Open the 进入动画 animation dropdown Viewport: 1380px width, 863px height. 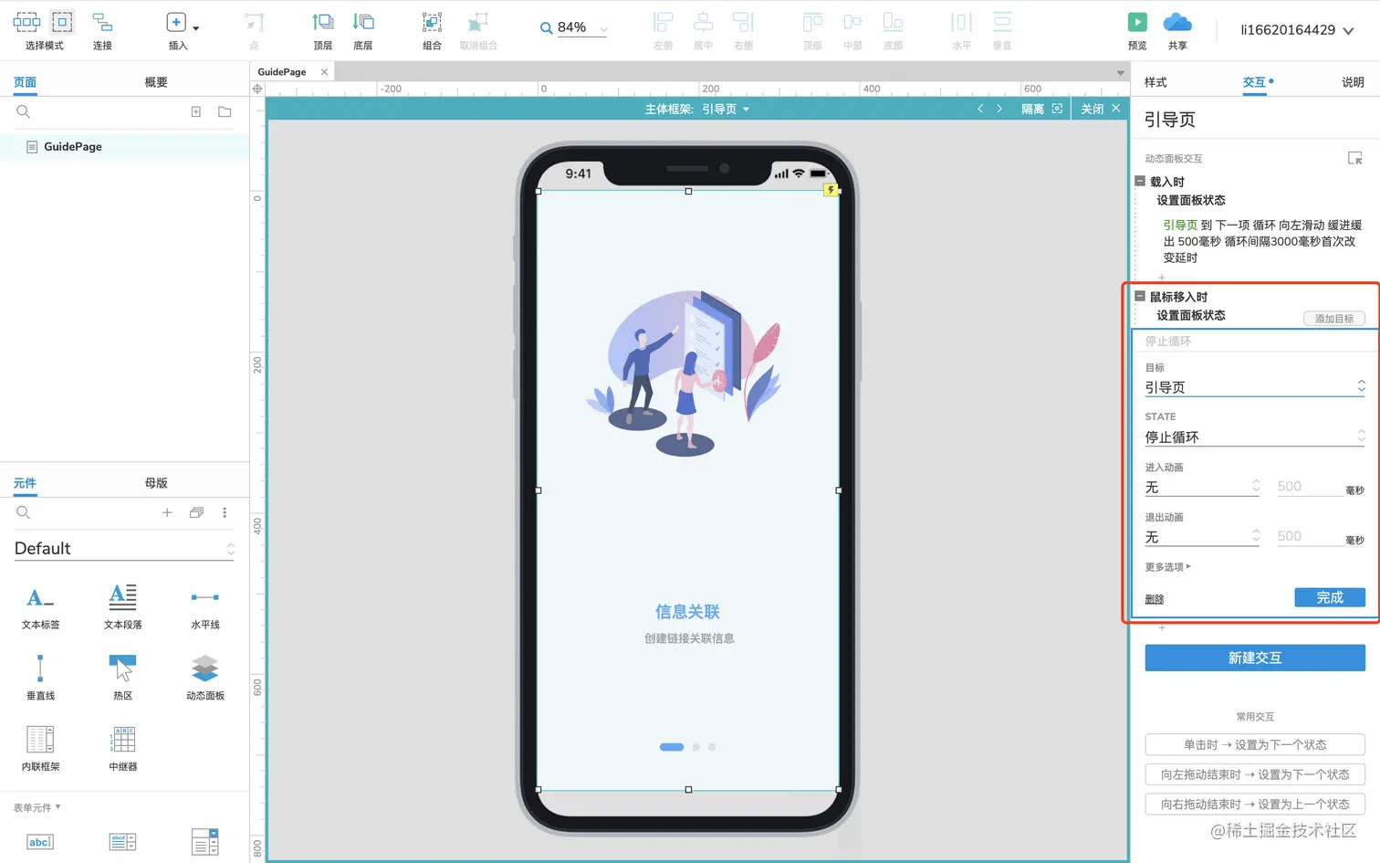click(1203, 487)
